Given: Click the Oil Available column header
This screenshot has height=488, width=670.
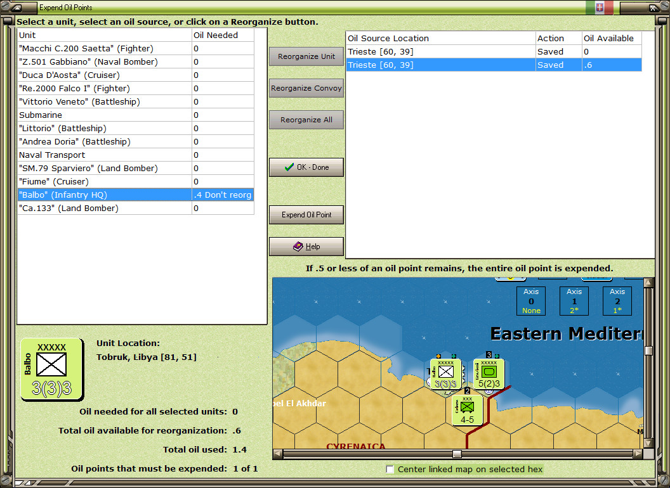Looking at the screenshot, I should pyautogui.click(x=612, y=38).
